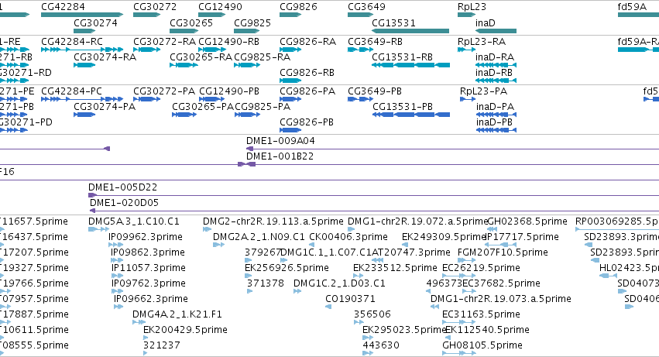This screenshot has height=357, width=659.
Task: Select EST DMG4A.2_1.K21.F1 label
Action: coord(177,314)
